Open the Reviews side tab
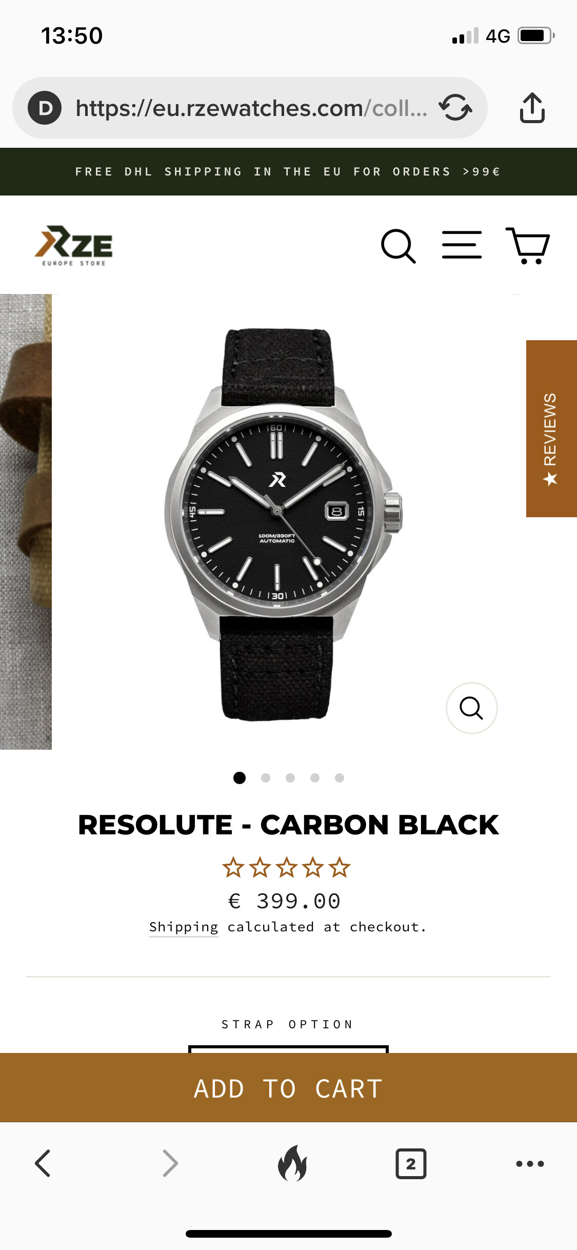 coord(551,428)
